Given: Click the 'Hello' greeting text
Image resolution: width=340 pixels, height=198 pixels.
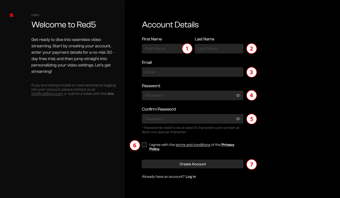Looking at the screenshot, I should (x=35, y=15).
